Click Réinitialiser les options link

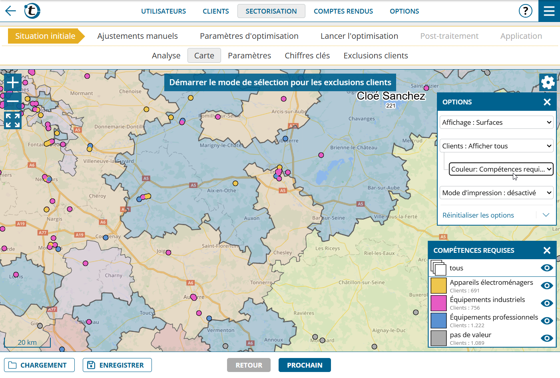click(x=478, y=215)
